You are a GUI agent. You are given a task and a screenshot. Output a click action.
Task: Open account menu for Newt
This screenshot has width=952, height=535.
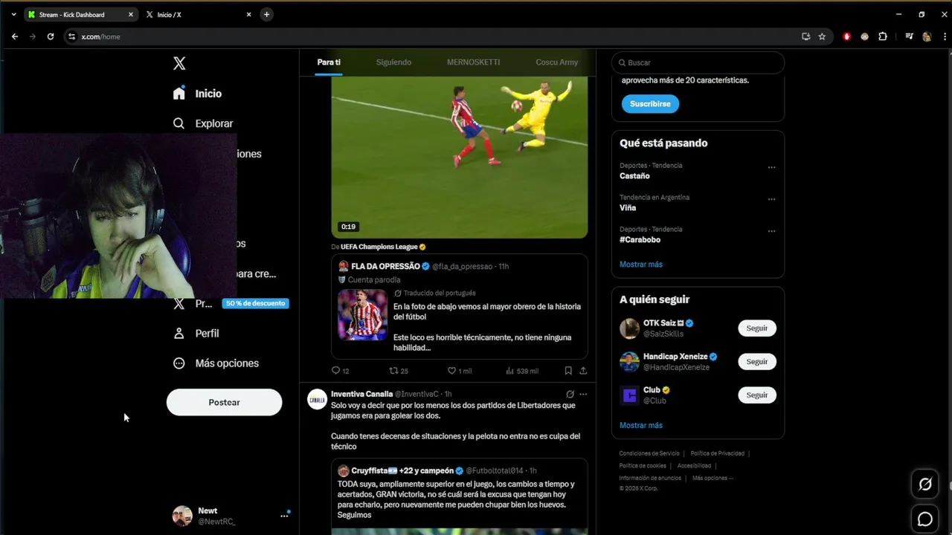(x=284, y=516)
